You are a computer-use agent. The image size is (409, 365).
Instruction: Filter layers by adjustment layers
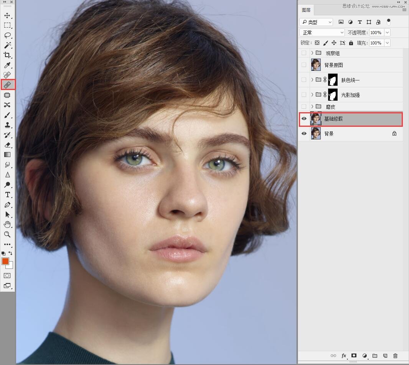click(350, 22)
